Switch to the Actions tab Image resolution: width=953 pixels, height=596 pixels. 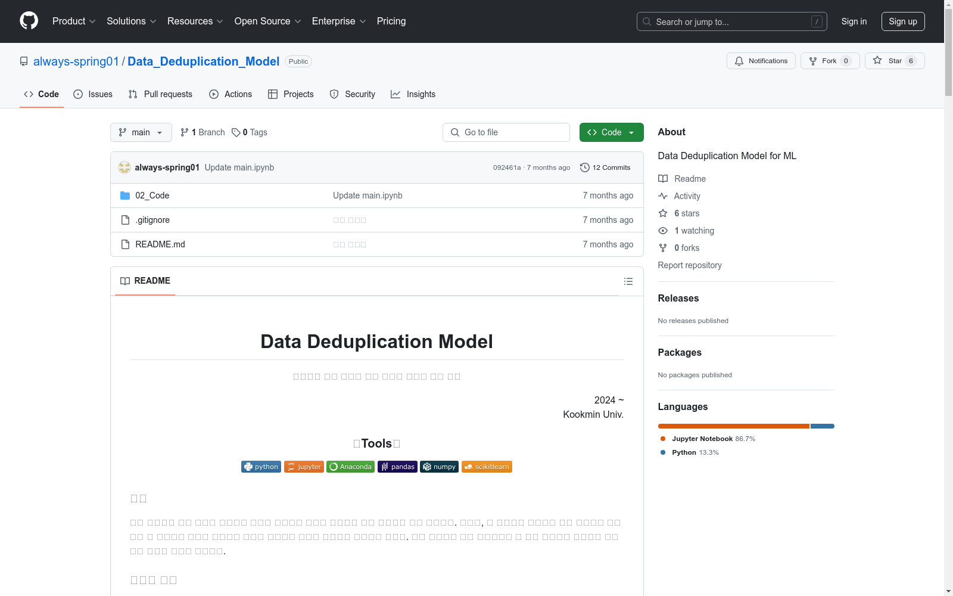(x=231, y=94)
